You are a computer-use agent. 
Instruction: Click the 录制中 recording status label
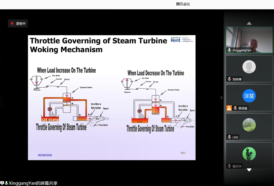tap(21, 24)
